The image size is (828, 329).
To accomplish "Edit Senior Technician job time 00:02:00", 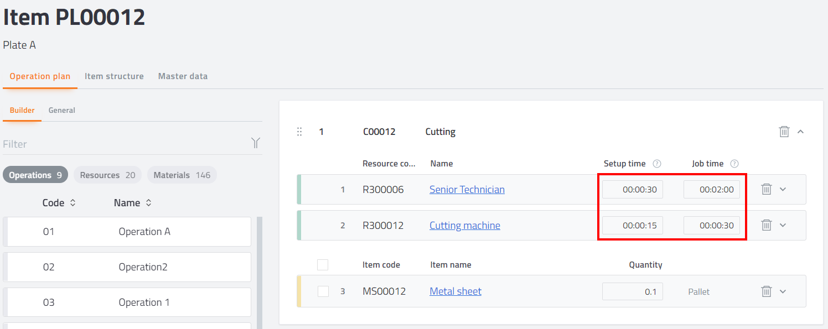I will 712,190.
